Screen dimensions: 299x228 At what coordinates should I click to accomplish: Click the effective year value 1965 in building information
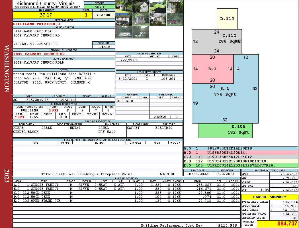pos(34,117)
